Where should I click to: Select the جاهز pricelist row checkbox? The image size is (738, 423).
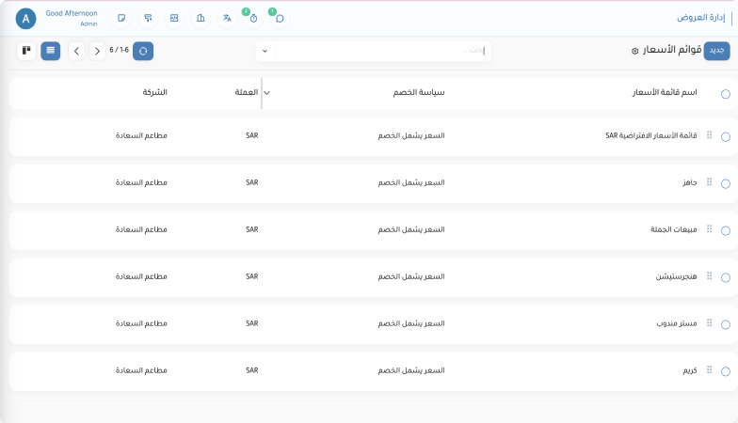[x=725, y=183]
